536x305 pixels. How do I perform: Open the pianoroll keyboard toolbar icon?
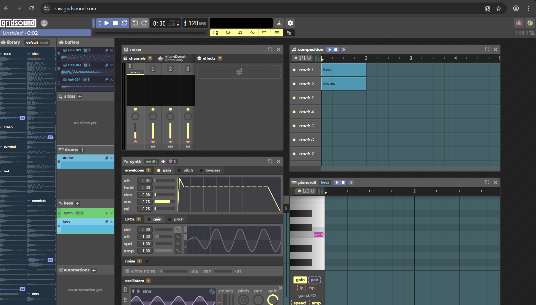pyautogui.click(x=277, y=33)
